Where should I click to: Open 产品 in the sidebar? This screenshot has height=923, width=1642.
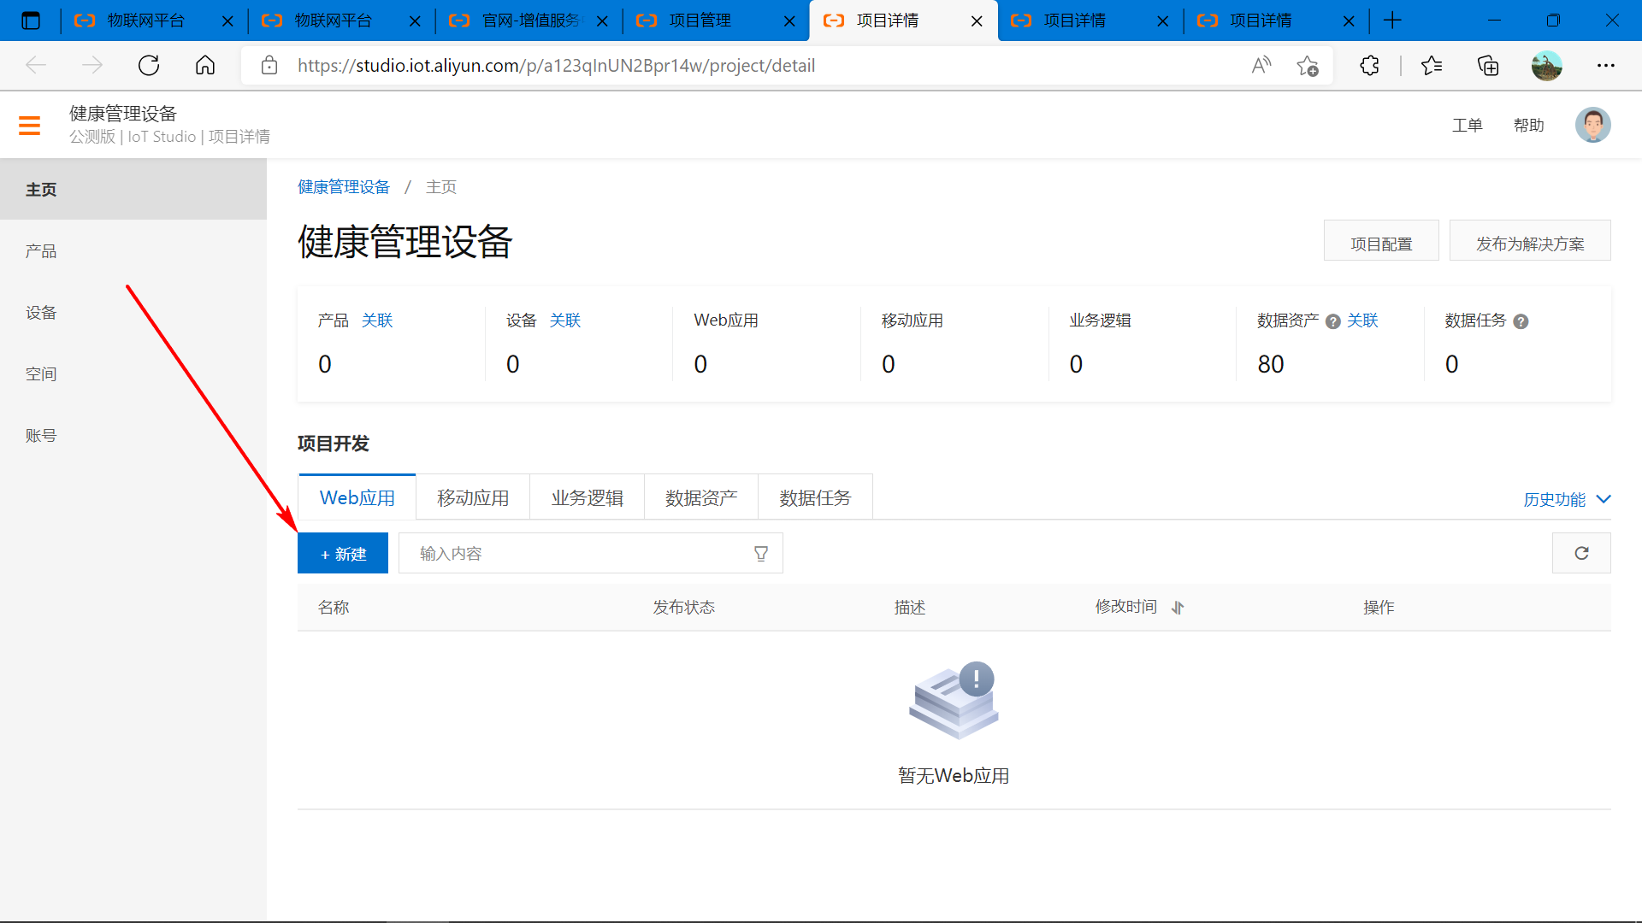click(x=133, y=250)
